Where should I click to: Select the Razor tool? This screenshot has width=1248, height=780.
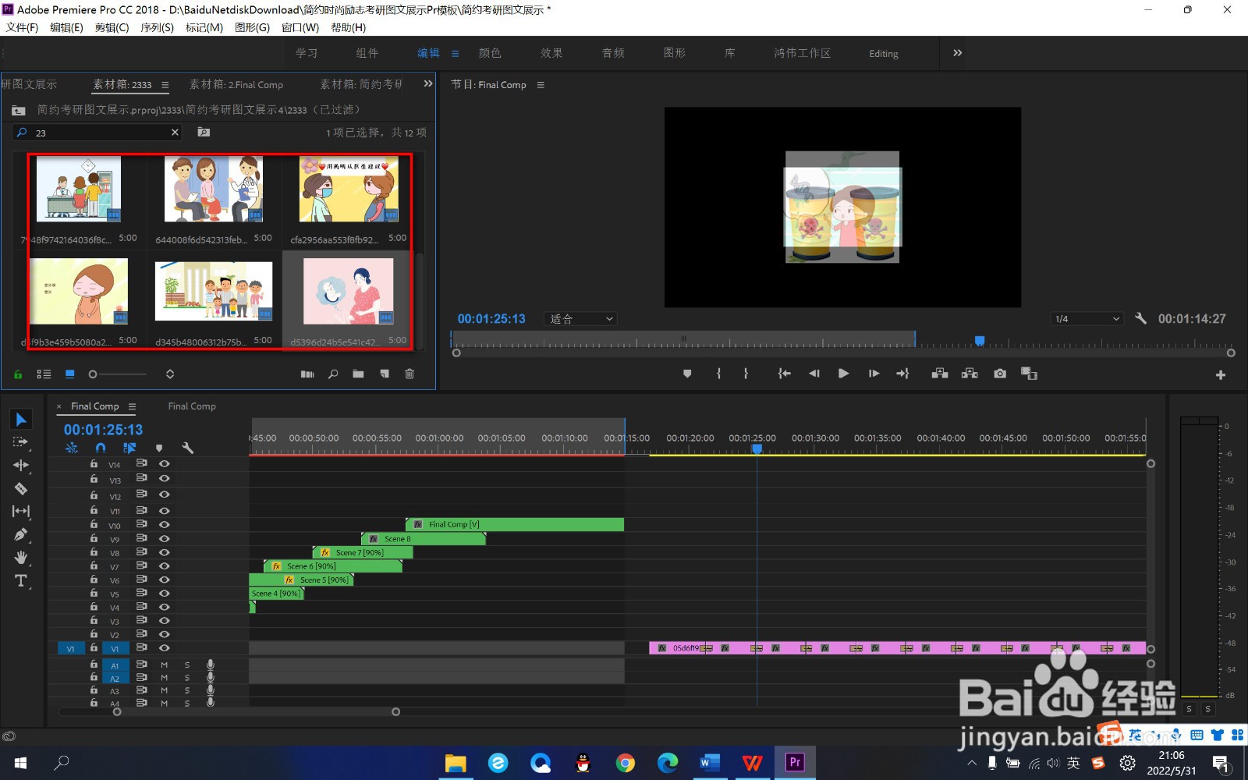(x=21, y=489)
